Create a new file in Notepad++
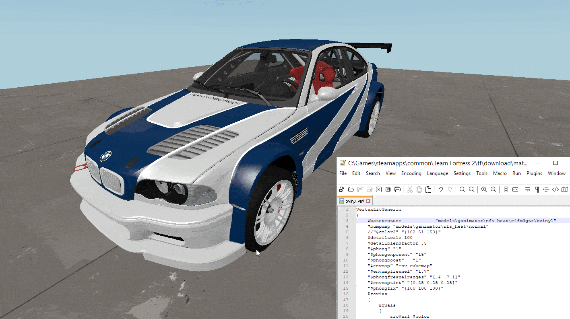The width and height of the screenshot is (570, 319). pos(342,189)
